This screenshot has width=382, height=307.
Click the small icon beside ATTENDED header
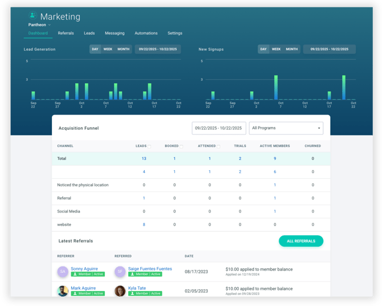click(x=218, y=146)
